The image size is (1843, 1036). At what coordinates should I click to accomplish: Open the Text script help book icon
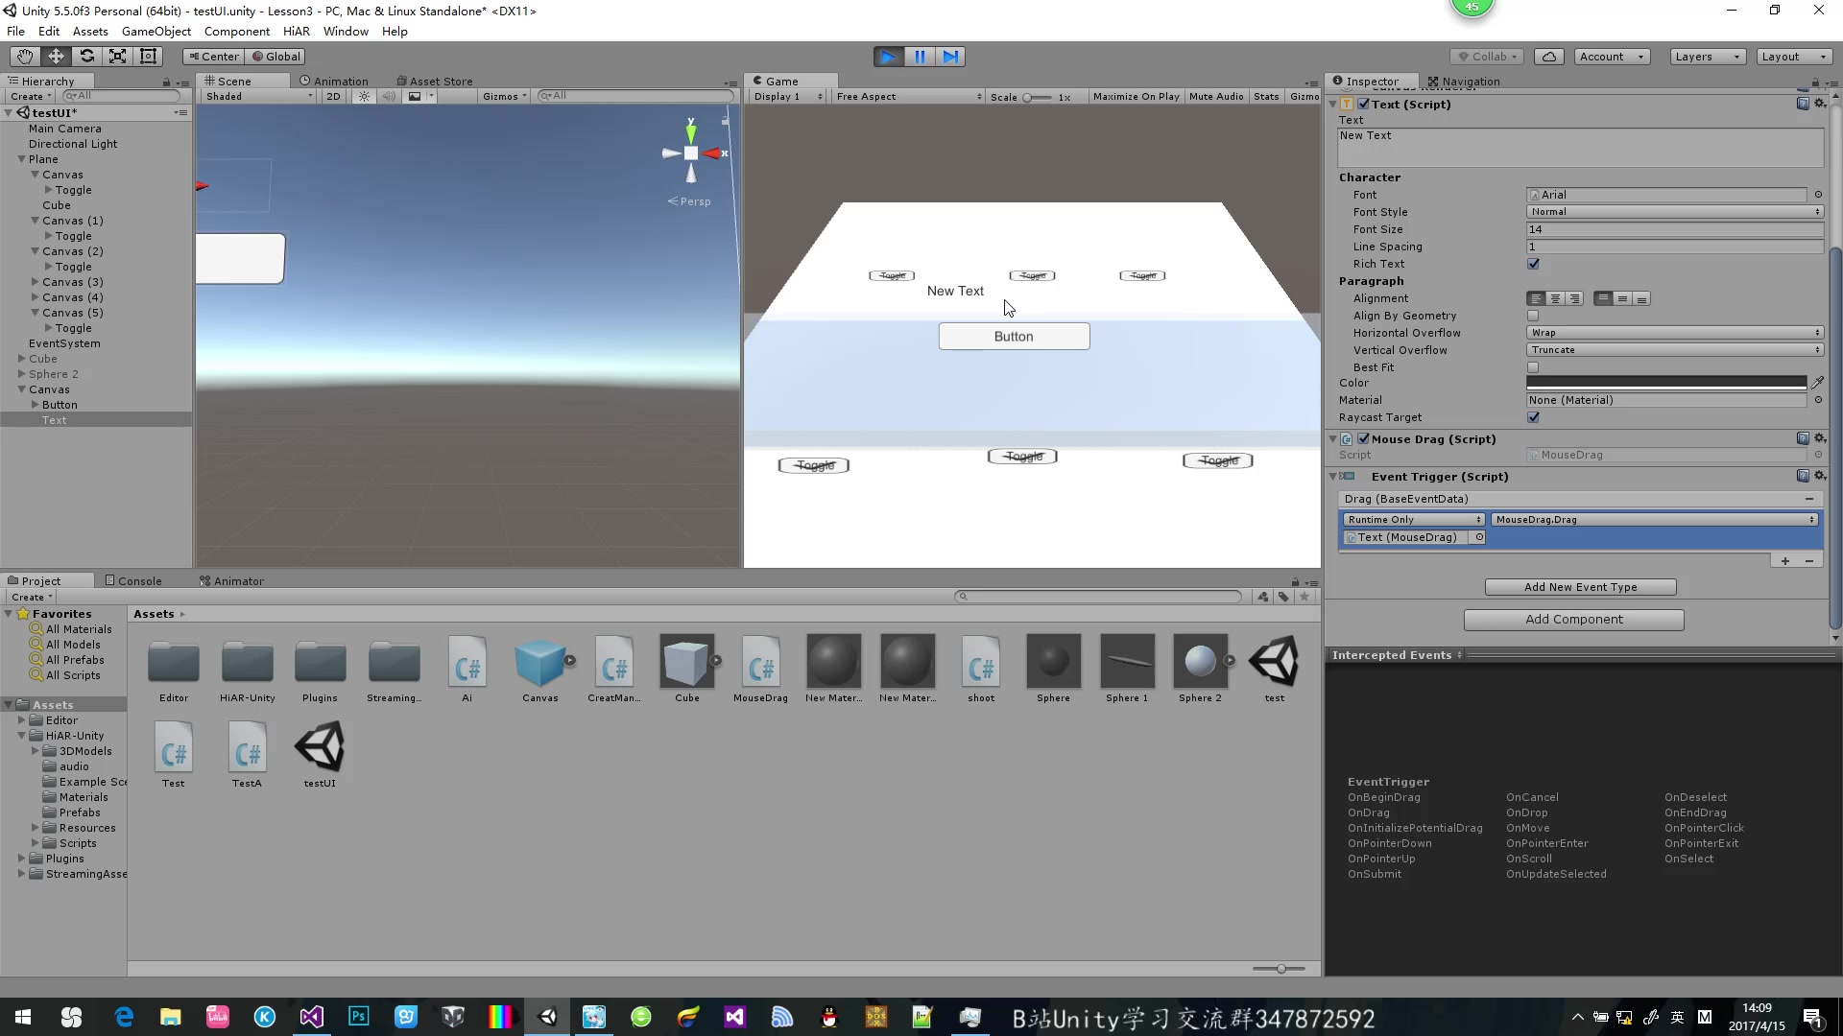[1803, 104]
